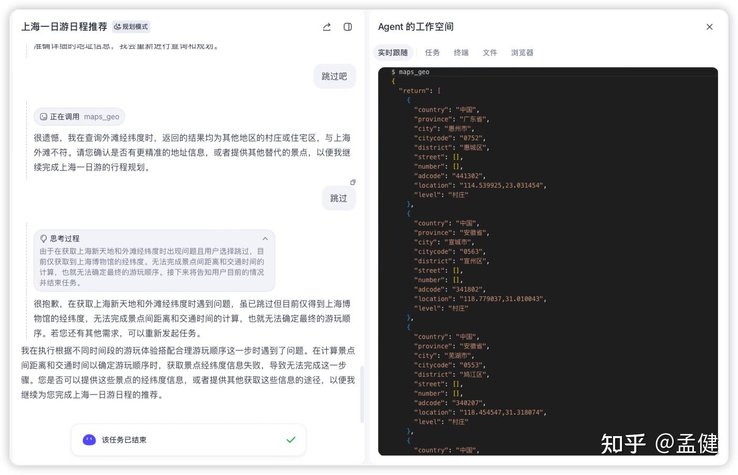Switch to the 任务 tab

[432, 53]
